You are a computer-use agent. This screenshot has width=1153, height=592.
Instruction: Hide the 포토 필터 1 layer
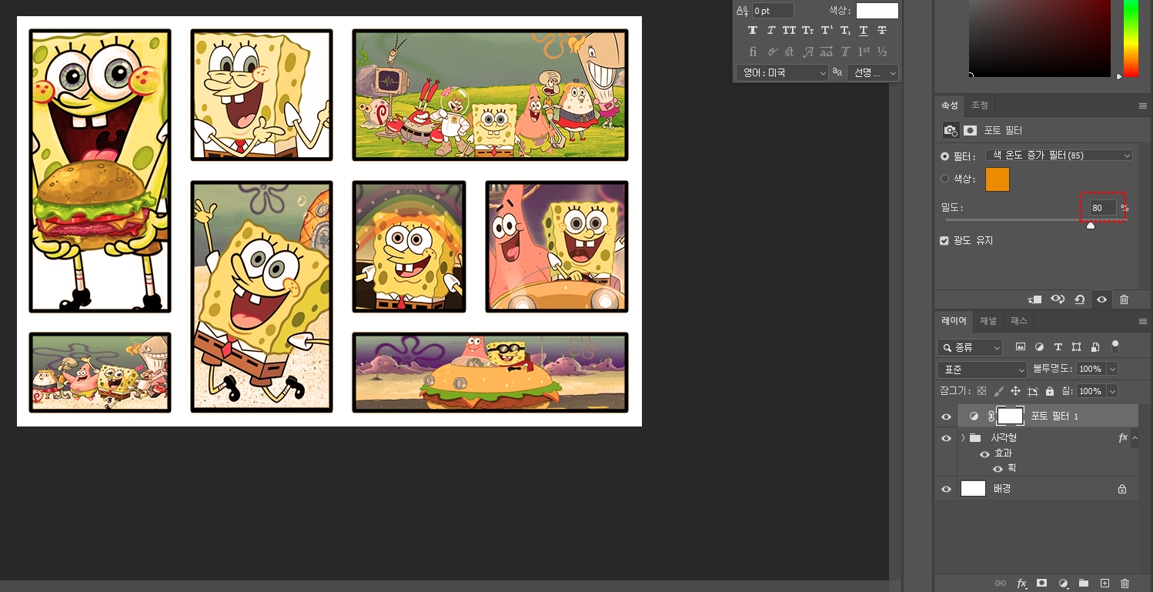(x=946, y=416)
